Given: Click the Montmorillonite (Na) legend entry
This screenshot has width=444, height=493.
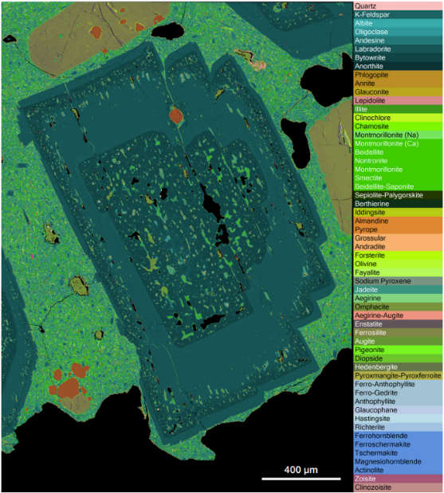Looking at the screenshot, I should coord(398,135).
